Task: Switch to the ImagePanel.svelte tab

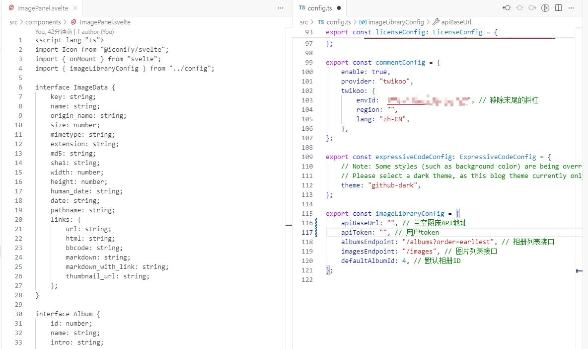Action: 42,8
